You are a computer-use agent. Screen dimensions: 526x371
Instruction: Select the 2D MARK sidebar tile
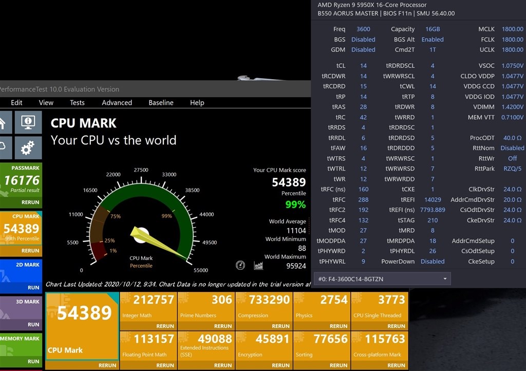click(x=21, y=276)
